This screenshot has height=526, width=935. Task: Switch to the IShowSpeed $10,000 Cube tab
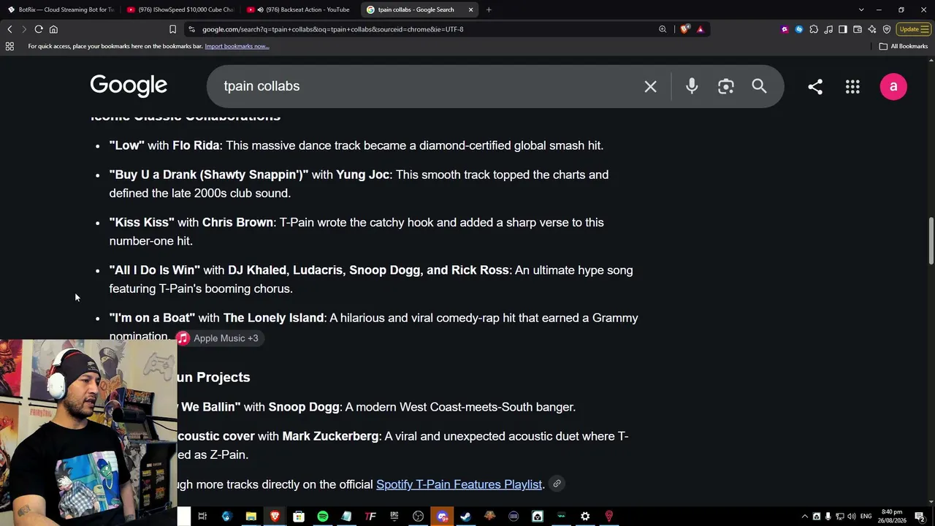(180, 9)
